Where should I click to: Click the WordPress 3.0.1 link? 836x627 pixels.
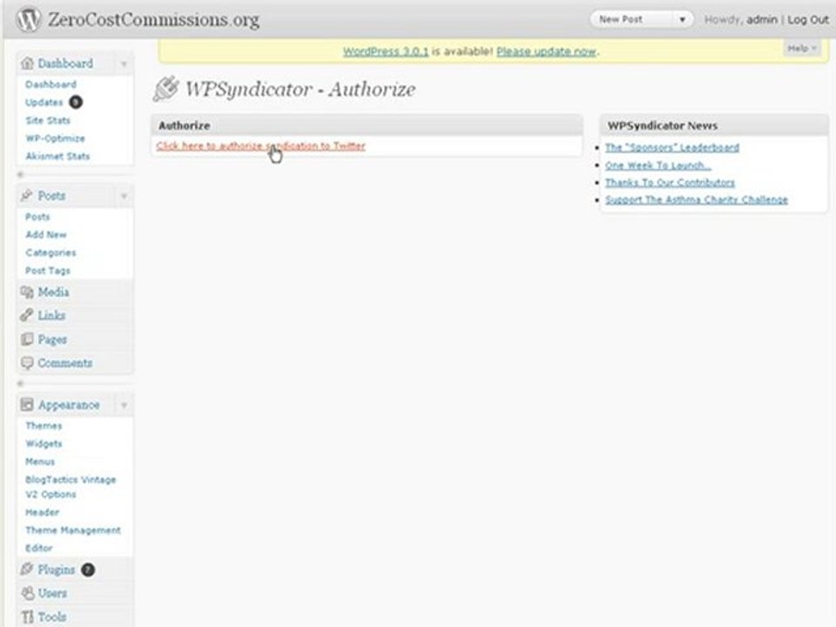(386, 51)
